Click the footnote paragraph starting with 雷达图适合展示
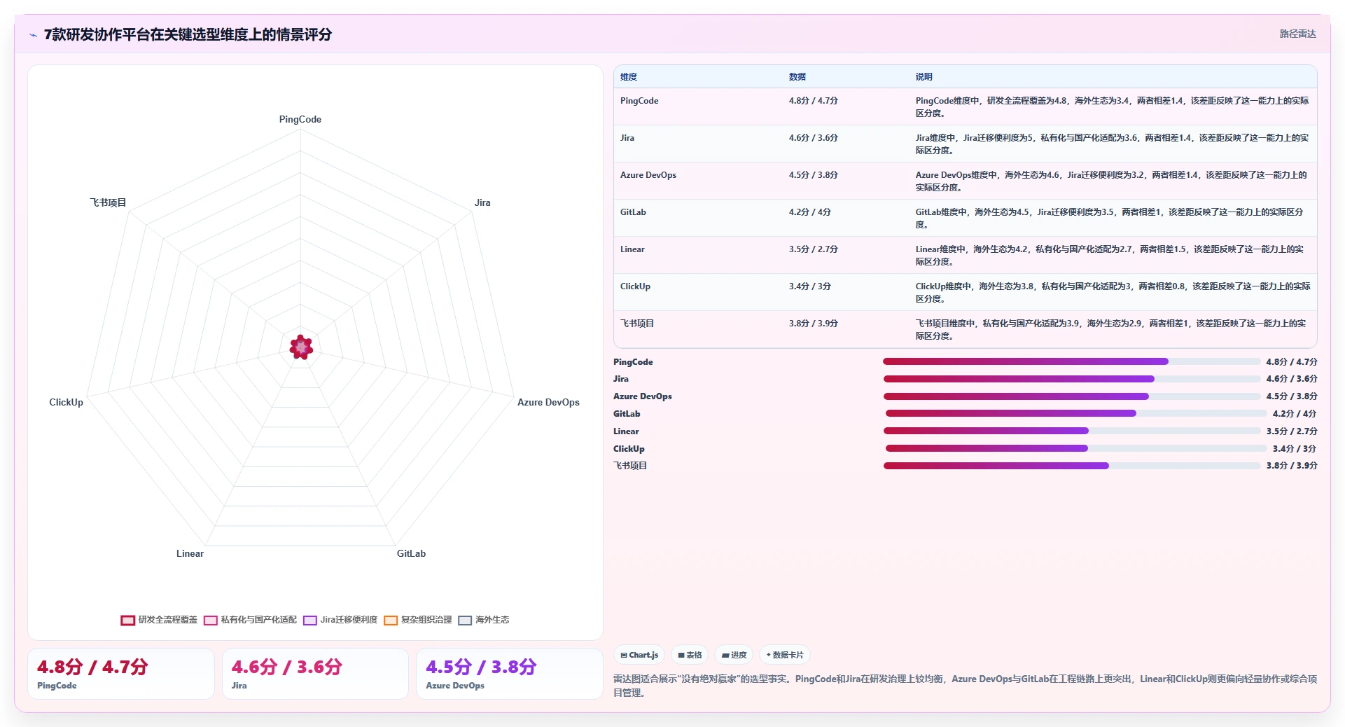Viewport: 1345px width, 727px height. [965, 686]
